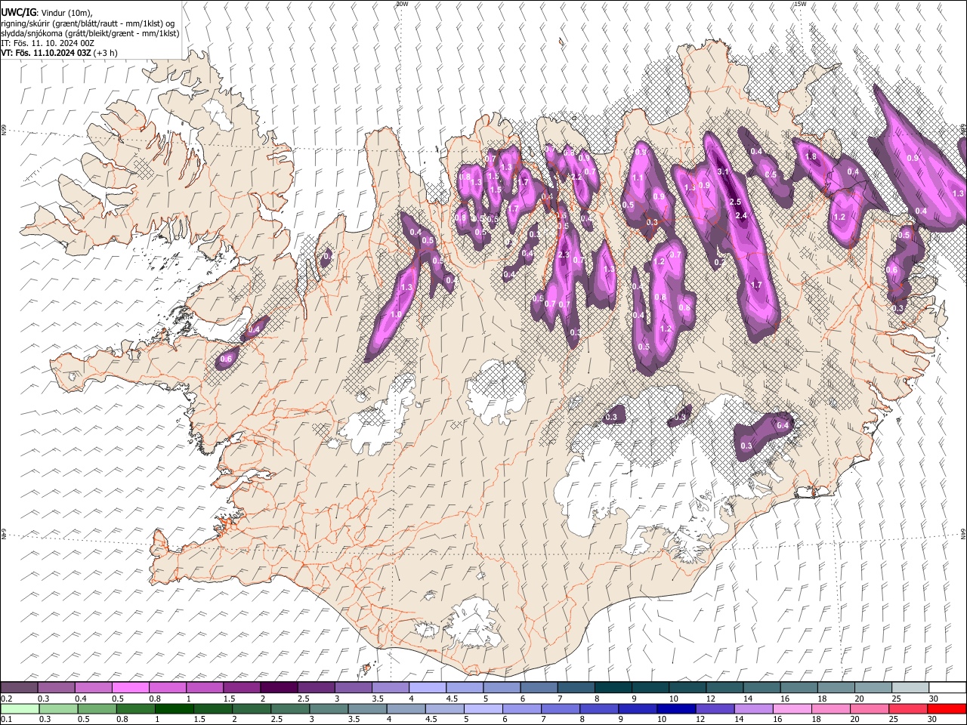
Task: Click the blue 8 rain legend swatch
Action: (x=598, y=708)
